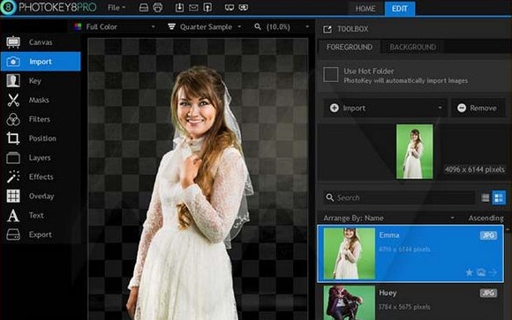
Task: Enable the Use Hot Folder checkbox
Action: coord(330,75)
